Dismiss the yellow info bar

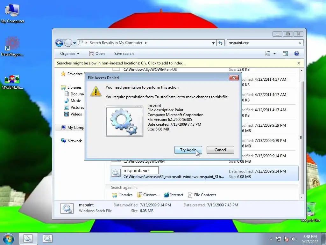point(299,63)
